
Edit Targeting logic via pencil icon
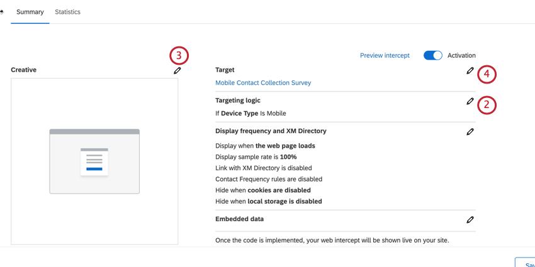[x=470, y=101]
